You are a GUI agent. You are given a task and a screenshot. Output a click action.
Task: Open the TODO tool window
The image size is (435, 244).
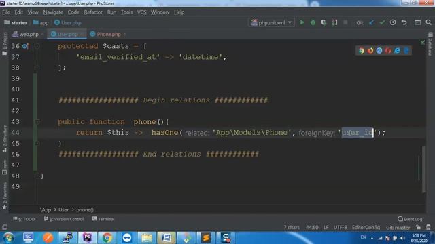[24, 219]
